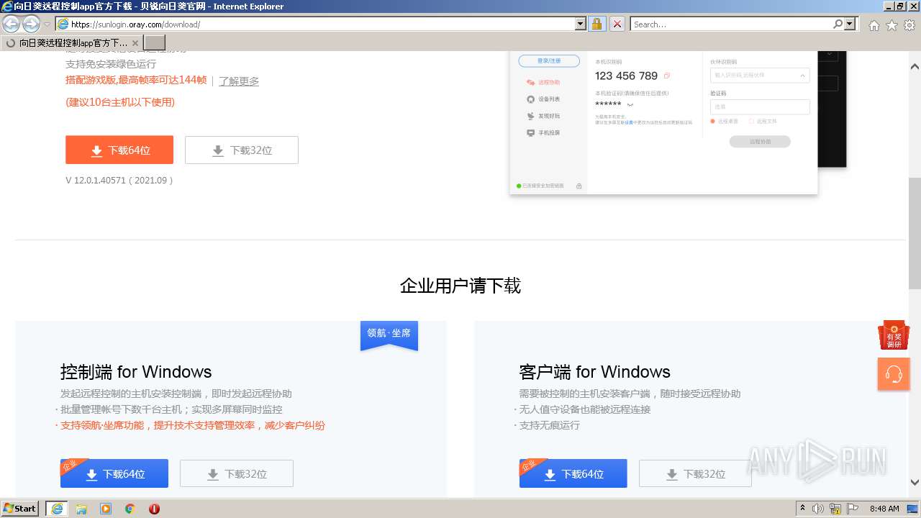Open Internet Explorer from the taskbar
921x518 pixels.
click(x=56, y=509)
